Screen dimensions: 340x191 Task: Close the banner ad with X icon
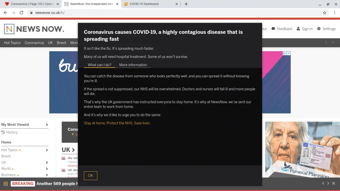tap(289, 53)
